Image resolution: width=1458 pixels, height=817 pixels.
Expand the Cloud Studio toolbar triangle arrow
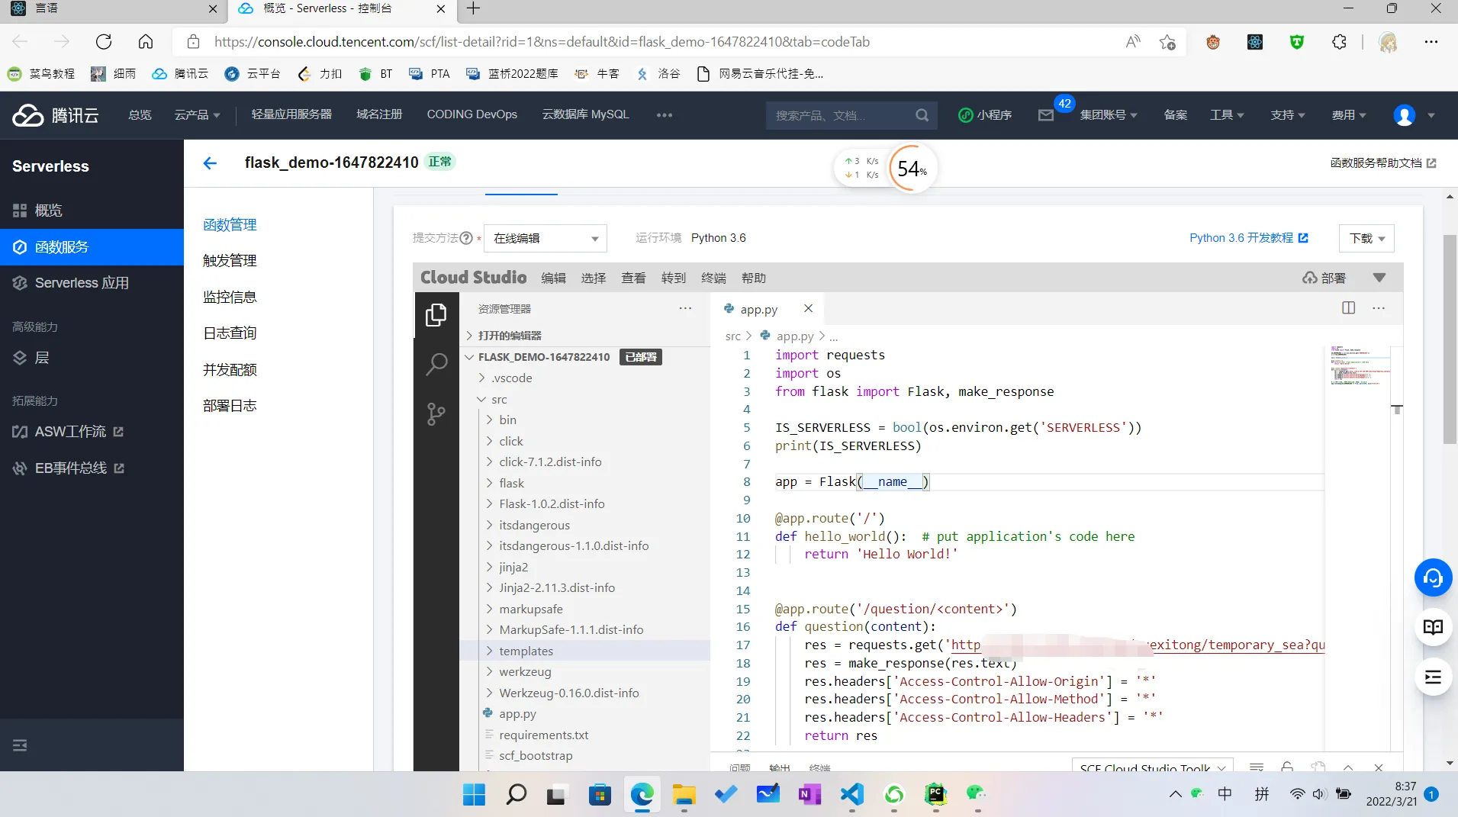pyautogui.click(x=1379, y=278)
